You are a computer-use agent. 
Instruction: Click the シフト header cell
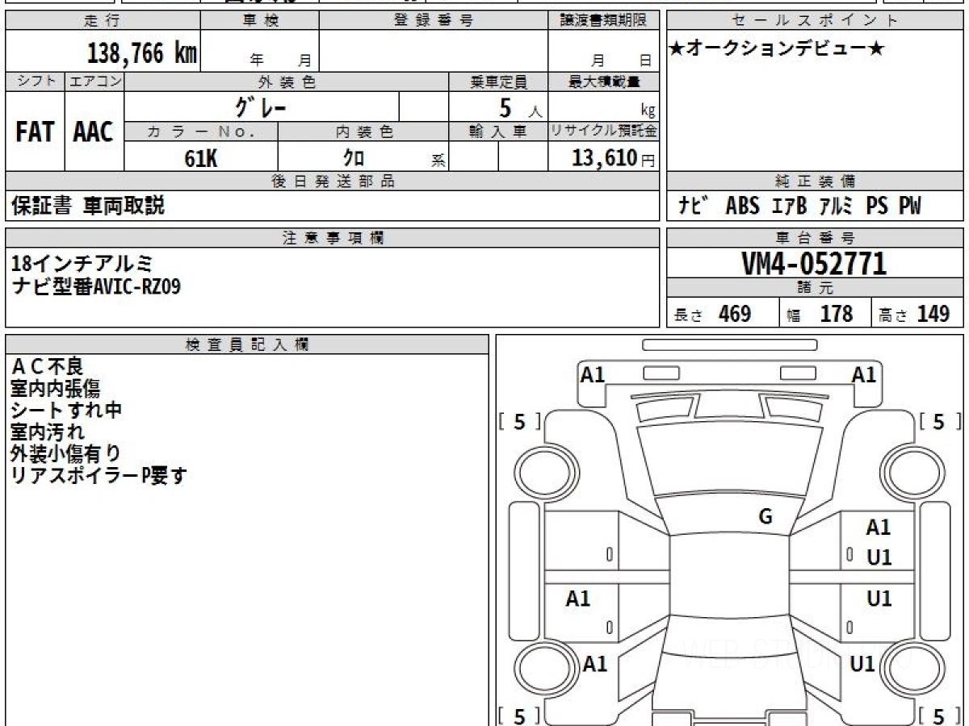[x=35, y=81]
